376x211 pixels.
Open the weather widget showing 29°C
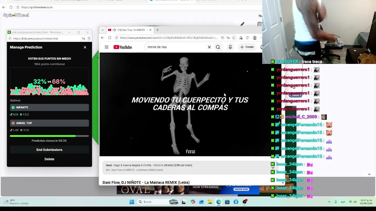click(16, 202)
